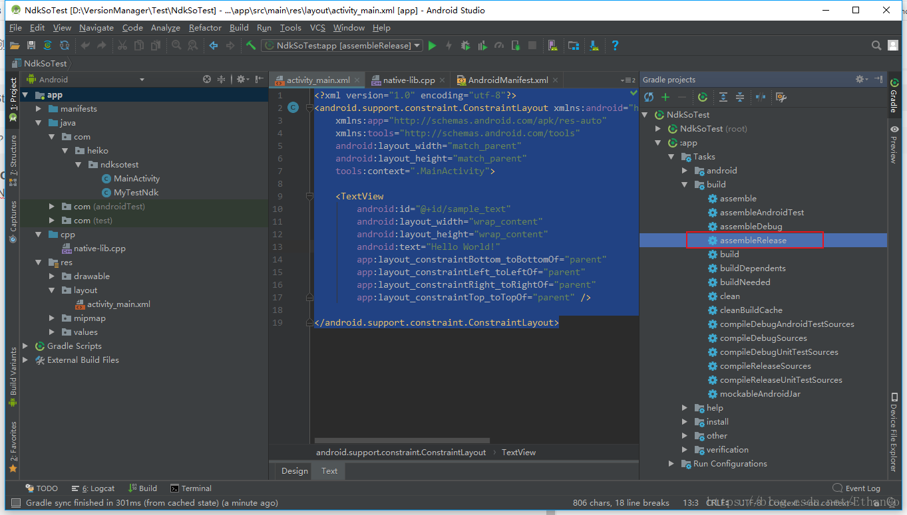The height and width of the screenshot is (515, 907).
Task: Open Project panel gear settings dropdown
Action: click(x=242, y=79)
